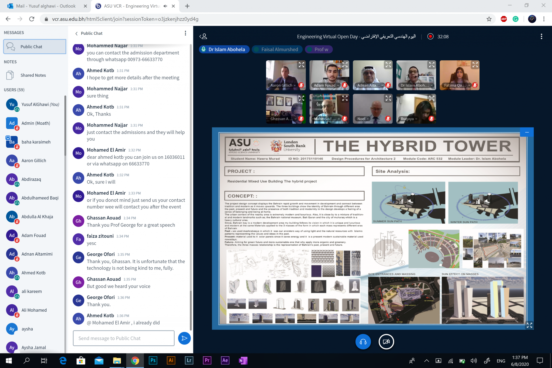Expand Adam Fouad webcam fullscreen

click(345, 65)
